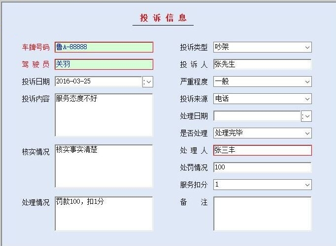Click the 投诉信息 title heading
Screen dimensions: 336x246
163,18
